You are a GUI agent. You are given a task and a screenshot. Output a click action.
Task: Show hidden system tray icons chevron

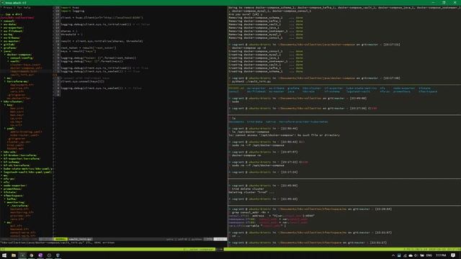tap(393, 255)
